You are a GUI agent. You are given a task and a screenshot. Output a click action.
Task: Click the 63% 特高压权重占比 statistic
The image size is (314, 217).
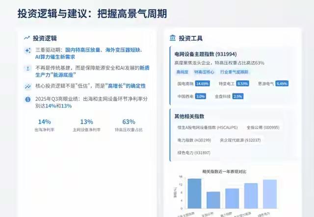pos(129,125)
